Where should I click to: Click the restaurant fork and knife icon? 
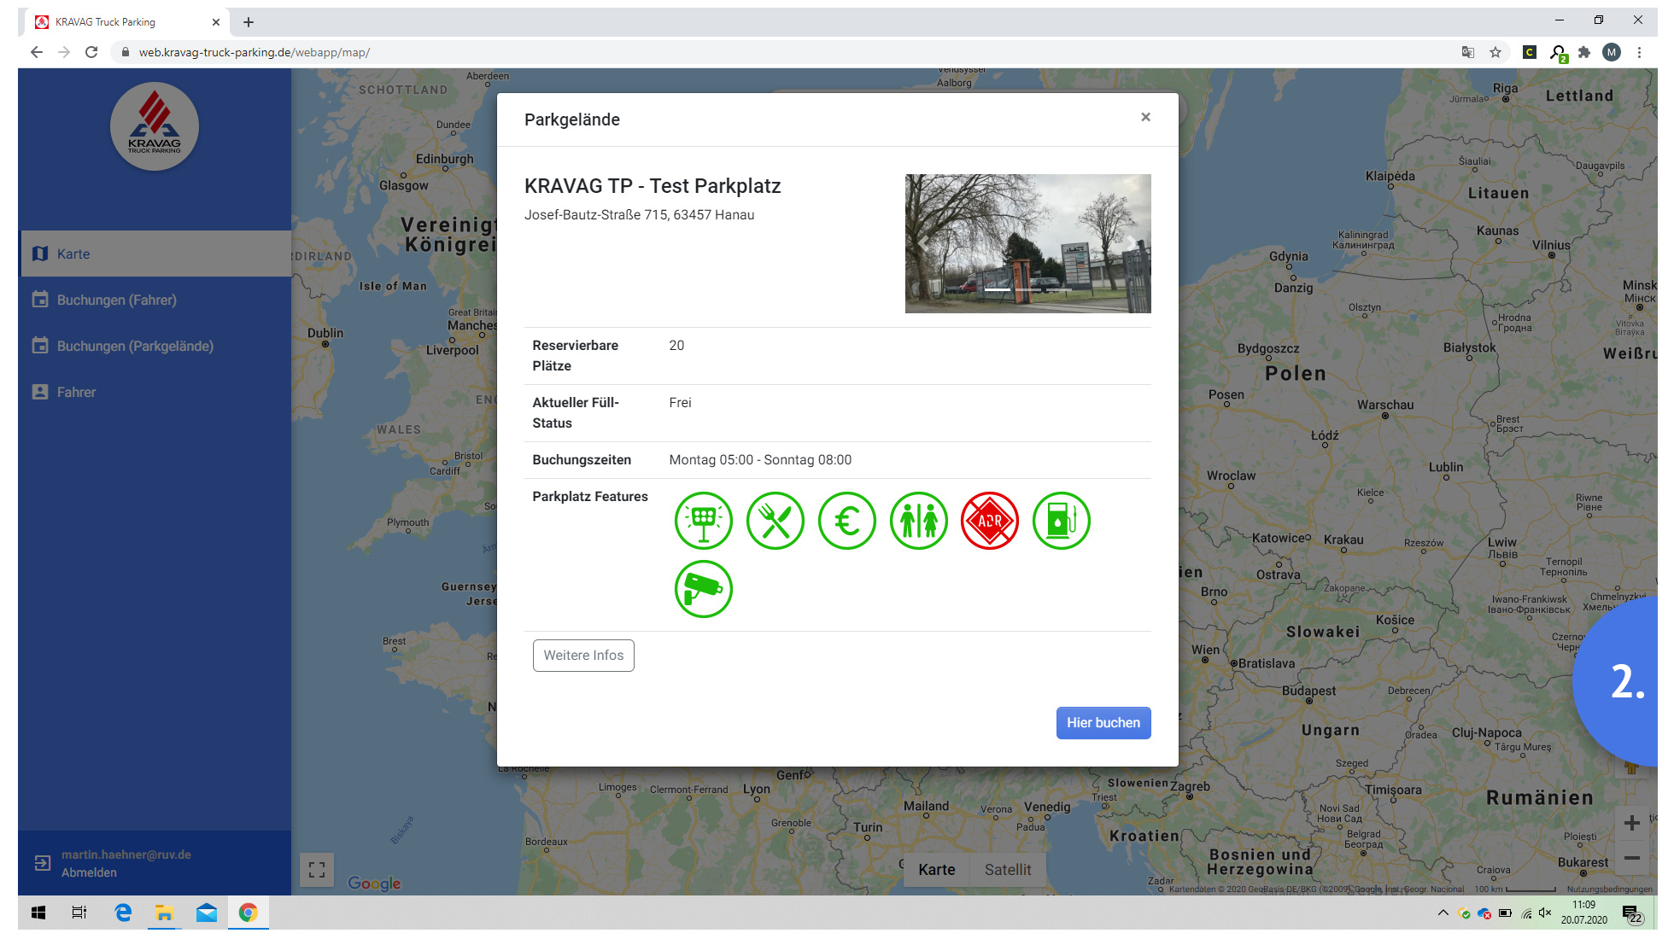pos(775,521)
